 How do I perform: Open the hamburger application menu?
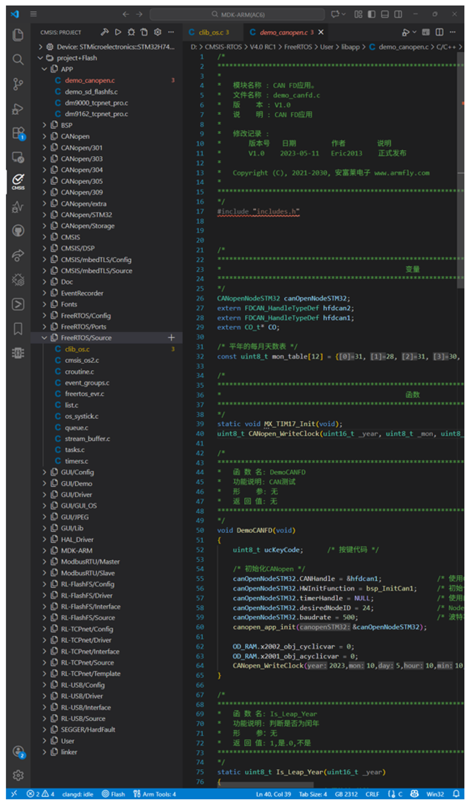tap(33, 14)
